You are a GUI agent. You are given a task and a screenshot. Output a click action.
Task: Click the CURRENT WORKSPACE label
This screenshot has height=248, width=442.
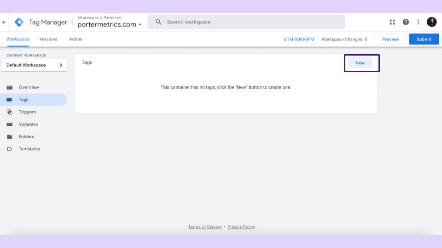click(x=26, y=56)
